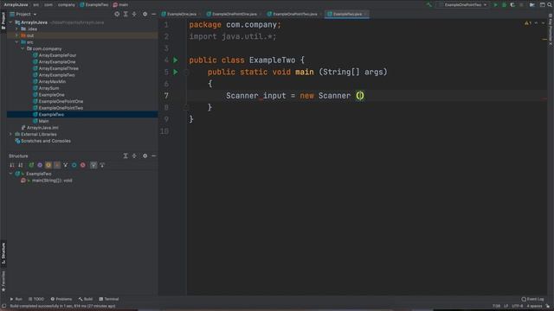Toggle Show Non-Public lock icon in Structure toolbar
The width and height of the screenshot is (554, 311).
point(57,165)
